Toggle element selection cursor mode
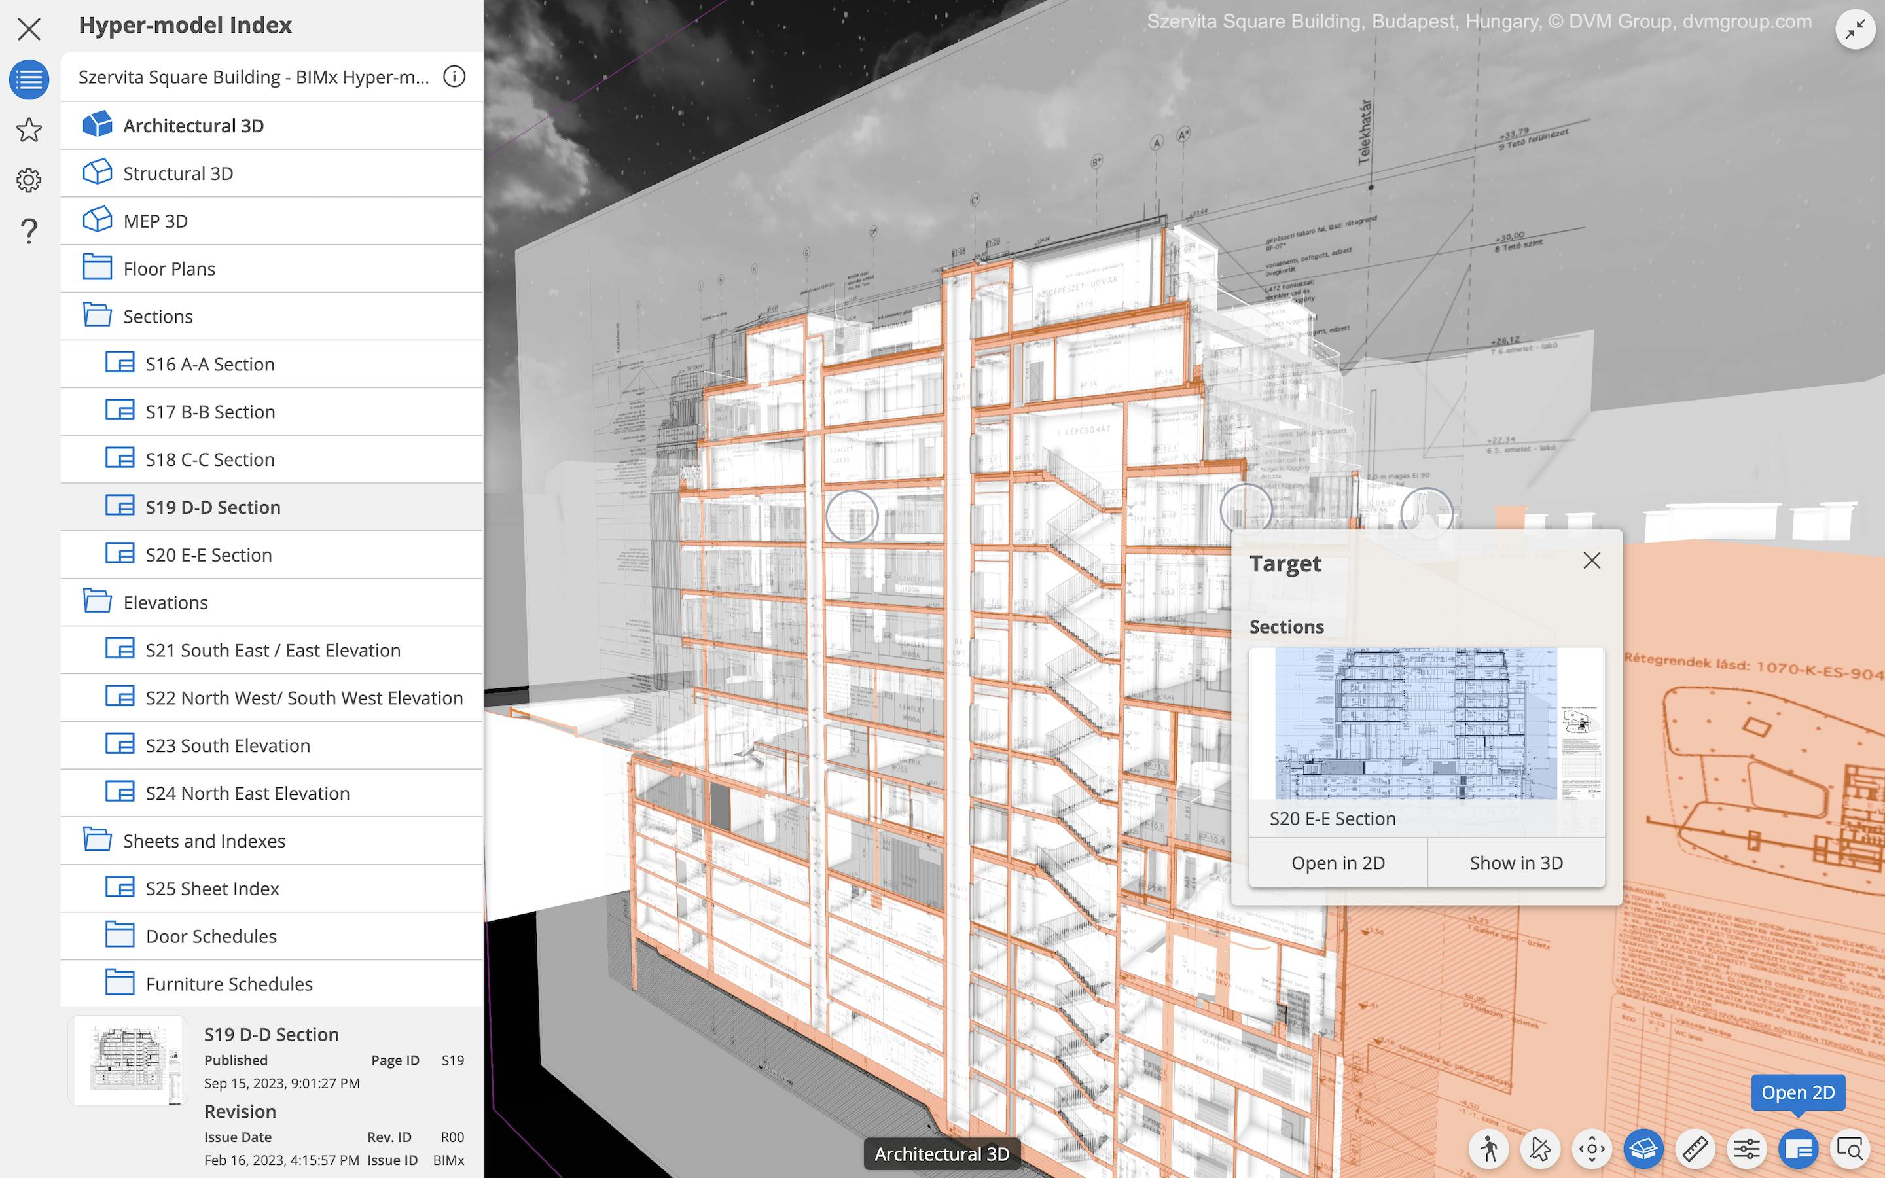 tap(1541, 1149)
